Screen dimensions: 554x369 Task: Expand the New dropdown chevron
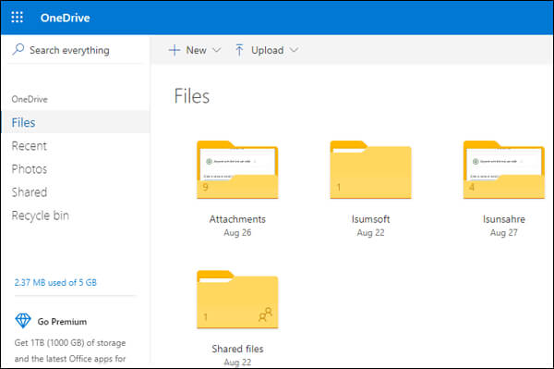click(217, 50)
